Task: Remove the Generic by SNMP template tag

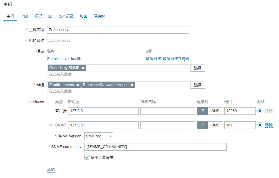Action: [83, 68]
